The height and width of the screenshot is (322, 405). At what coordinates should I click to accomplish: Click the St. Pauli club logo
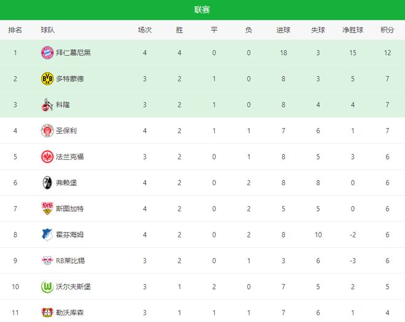[47, 131]
